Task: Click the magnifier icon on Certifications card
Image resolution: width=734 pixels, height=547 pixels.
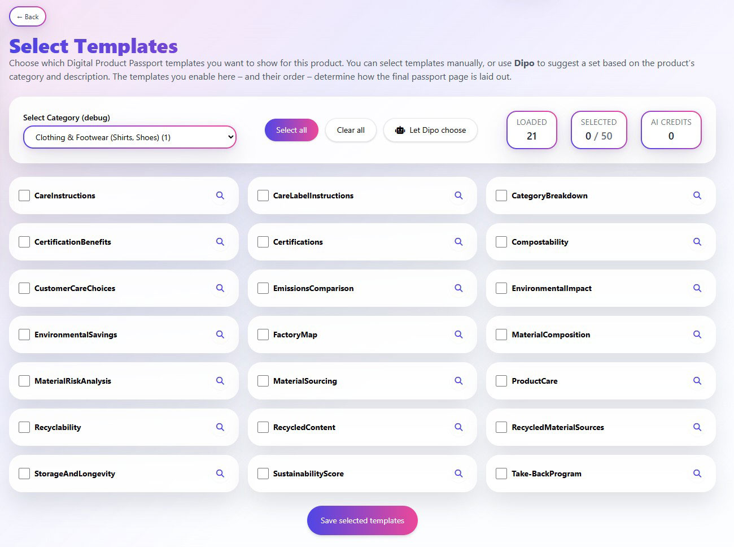Action: pos(458,242)
